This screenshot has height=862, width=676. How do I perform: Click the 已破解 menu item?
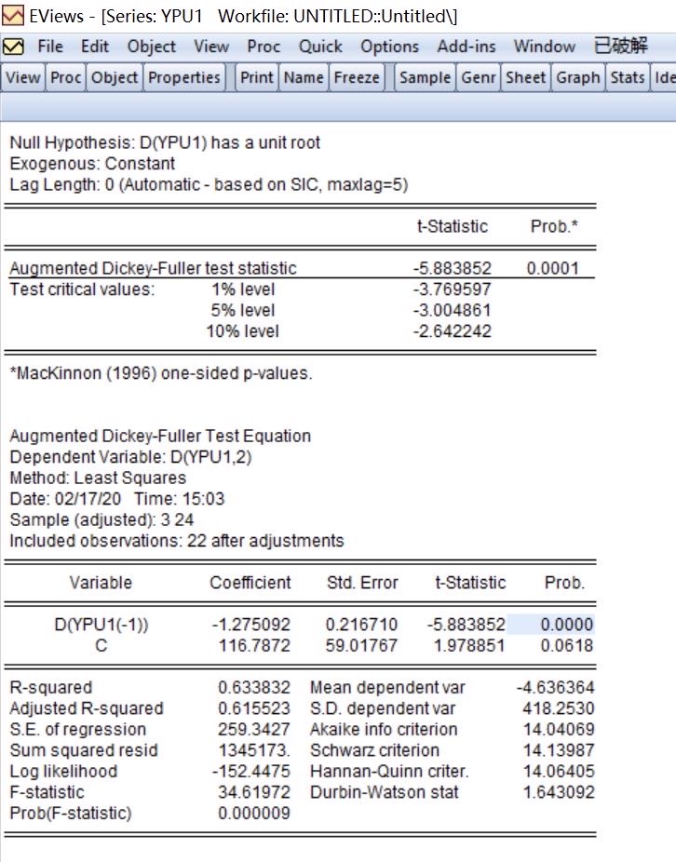coord(621,46)
